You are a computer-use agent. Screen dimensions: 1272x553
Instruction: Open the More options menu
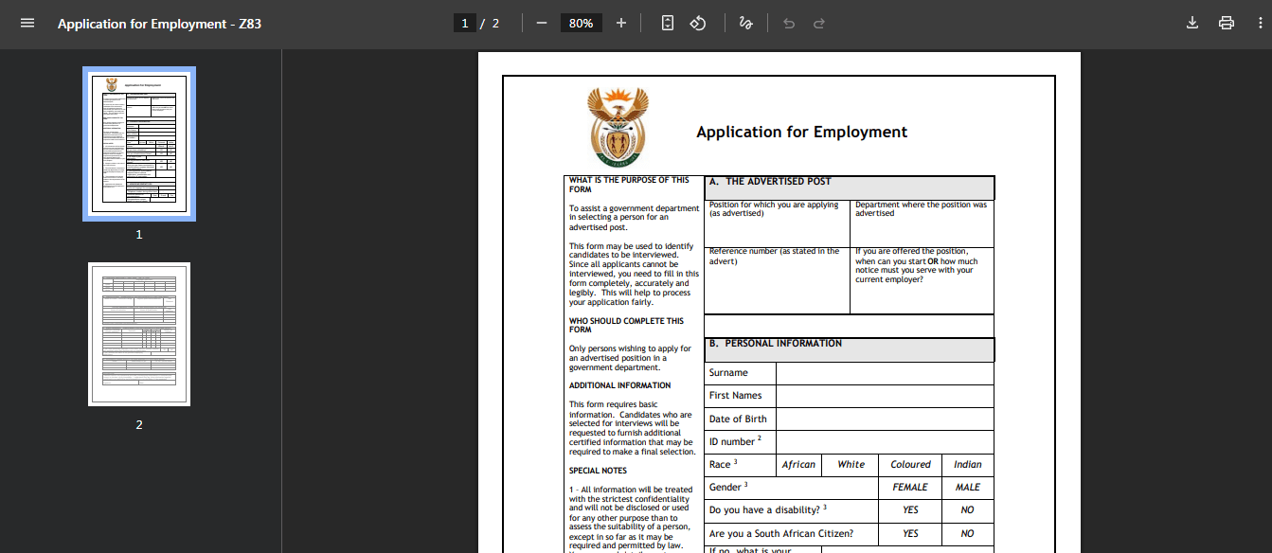point(1258,23)
